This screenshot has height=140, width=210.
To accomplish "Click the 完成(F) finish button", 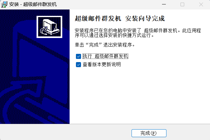I will [149, 133].
